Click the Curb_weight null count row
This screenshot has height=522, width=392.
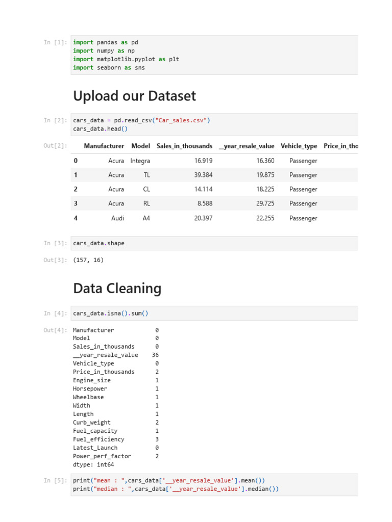point(116,423)
